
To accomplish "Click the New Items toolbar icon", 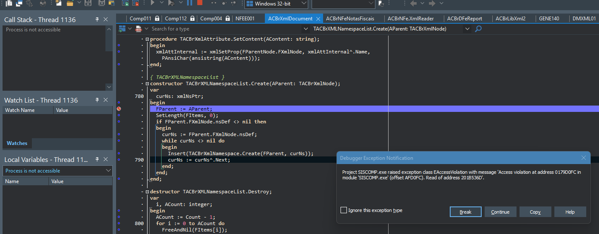I will point(58,3).
